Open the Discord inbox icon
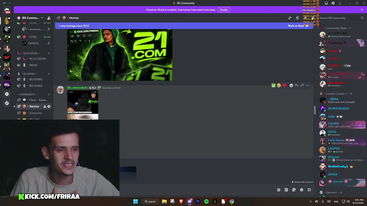 coord(326,3)
